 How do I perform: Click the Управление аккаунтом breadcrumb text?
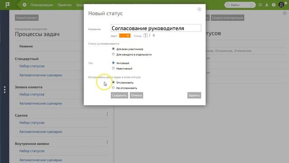(31, 29)
